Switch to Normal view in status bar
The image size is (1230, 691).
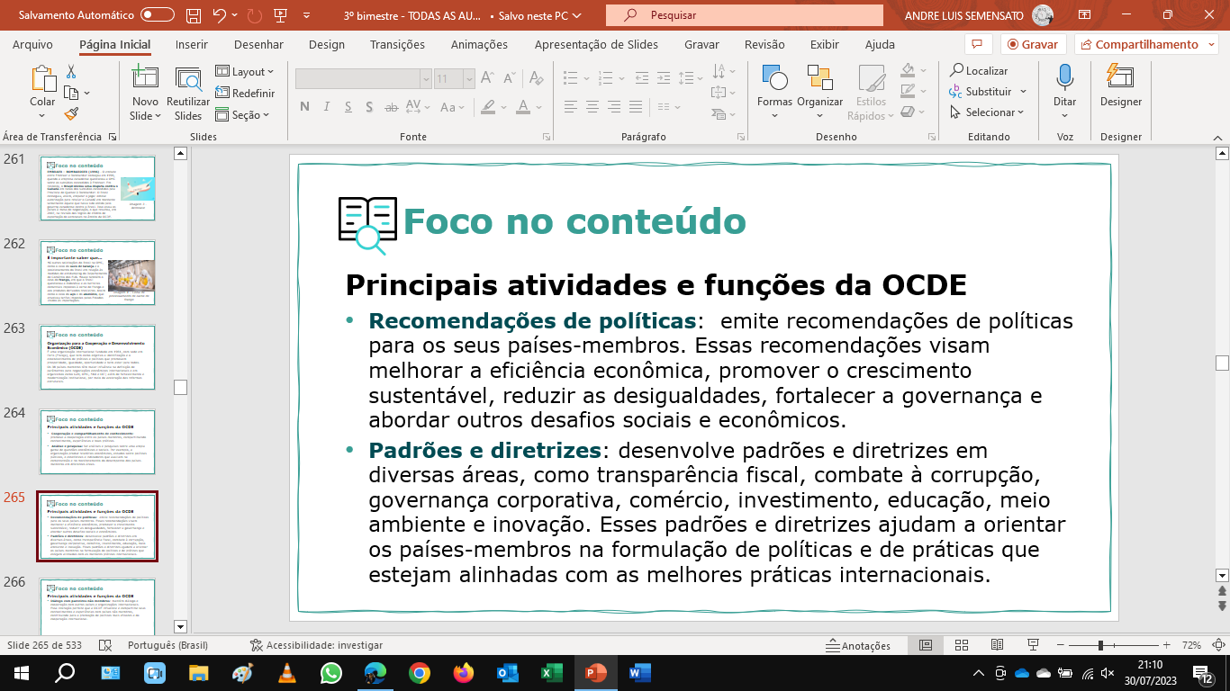pos(926,645)
